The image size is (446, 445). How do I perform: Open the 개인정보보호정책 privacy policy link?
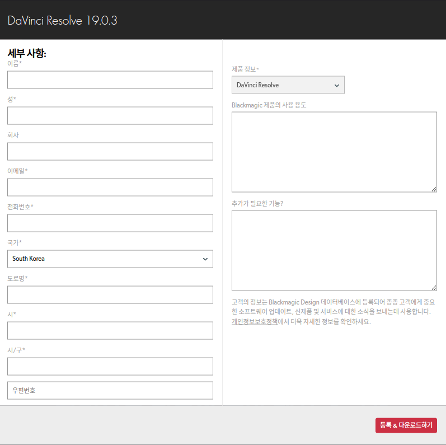pos(255,321)
